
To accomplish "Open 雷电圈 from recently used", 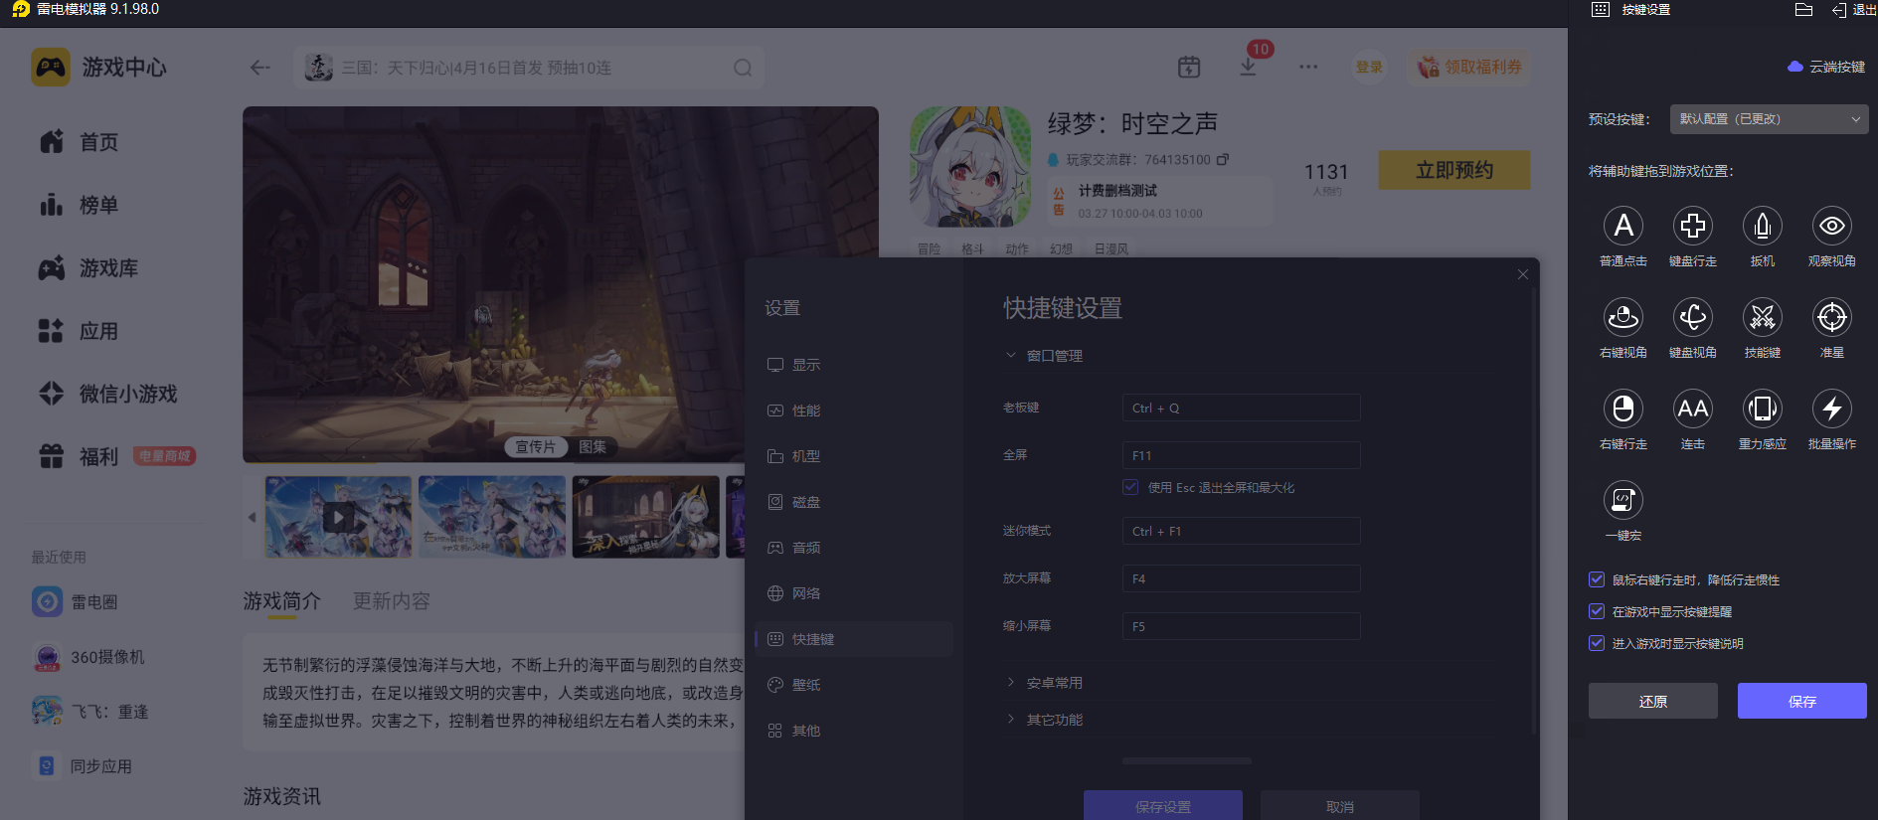I will pos(76,601).
